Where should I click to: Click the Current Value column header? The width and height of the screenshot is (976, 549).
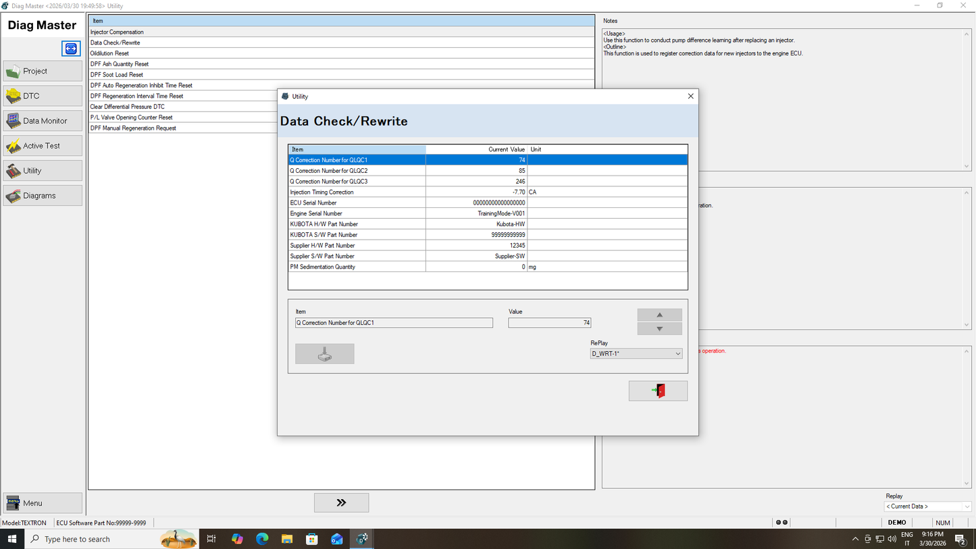point(476,149)
